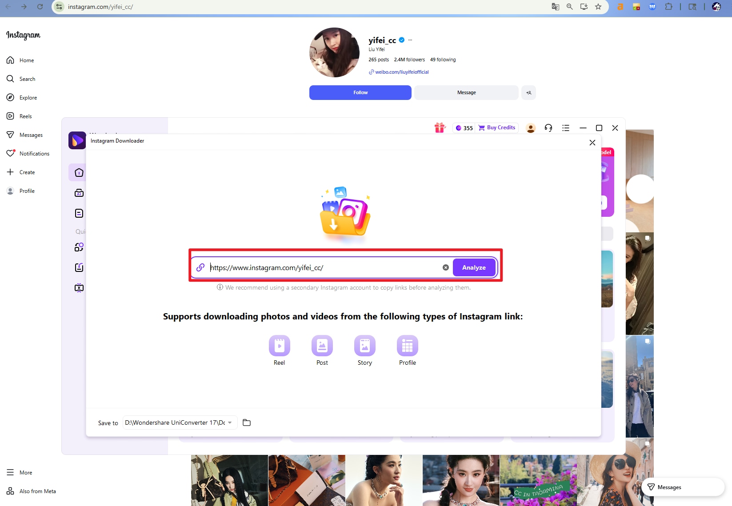The height and width of the screenshot is (506, 732).
Task: Select the Story download type icon
Action: click(364, 346)
